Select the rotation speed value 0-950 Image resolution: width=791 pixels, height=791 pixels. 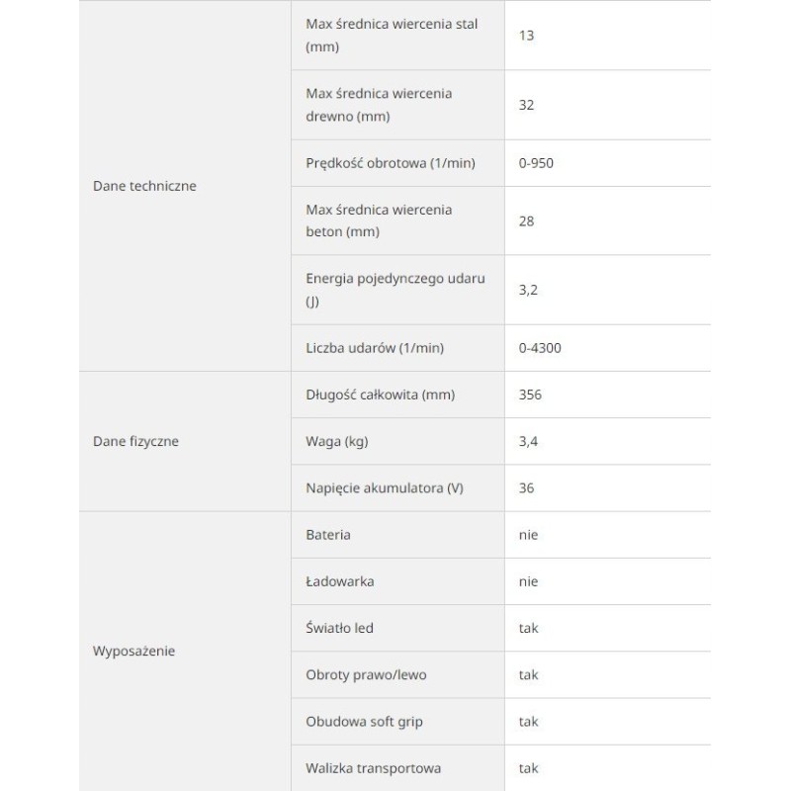tap(536, 163)
